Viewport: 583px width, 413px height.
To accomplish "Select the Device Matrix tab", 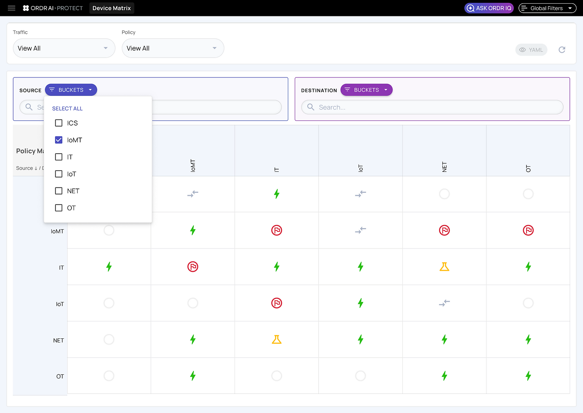I will [111, 8].
